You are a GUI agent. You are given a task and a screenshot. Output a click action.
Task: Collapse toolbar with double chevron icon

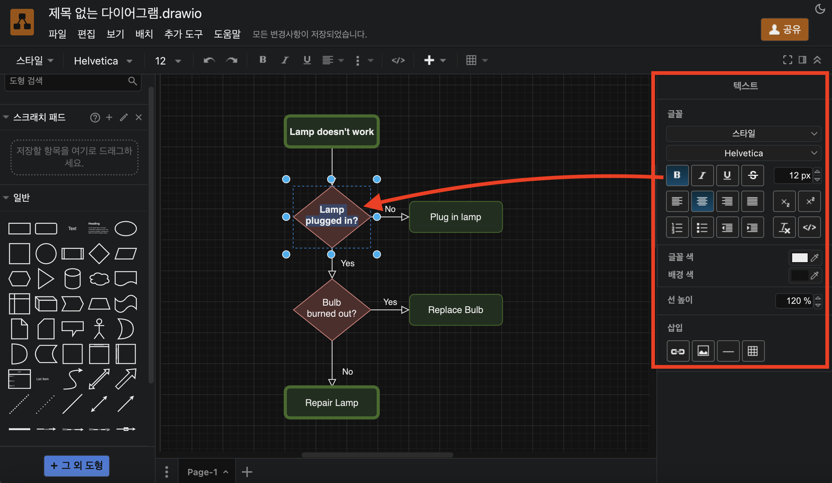coord(817,60)
